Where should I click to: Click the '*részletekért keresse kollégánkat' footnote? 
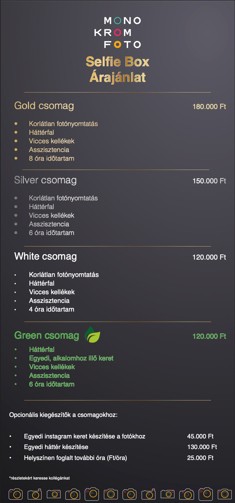click(39, 478)
